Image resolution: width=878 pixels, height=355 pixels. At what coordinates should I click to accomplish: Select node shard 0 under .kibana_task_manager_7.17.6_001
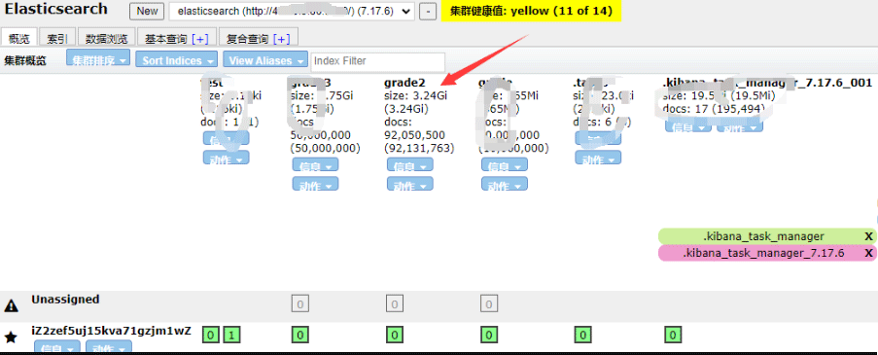(673, 336)
